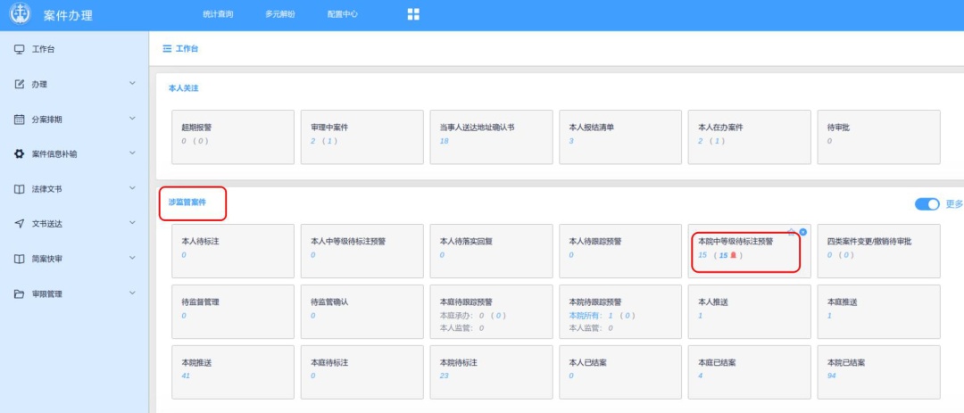The width and height of the screenshot is (964, 413).
Task: Expand the 简案快审 menu chevron
Action: tap(132, 259)
